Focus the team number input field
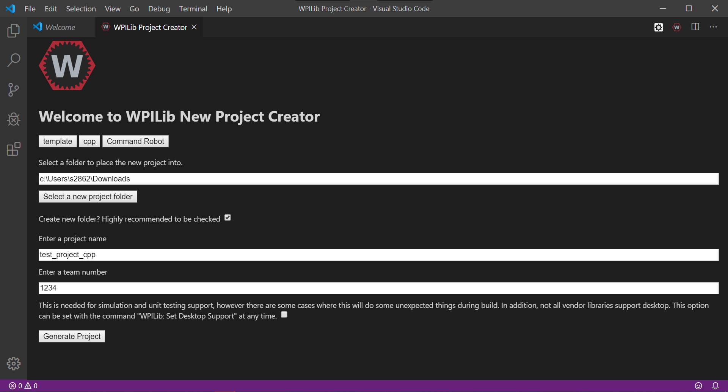This screenshot has height=392, width=728. pyautogui.click(x=378, y=288)
